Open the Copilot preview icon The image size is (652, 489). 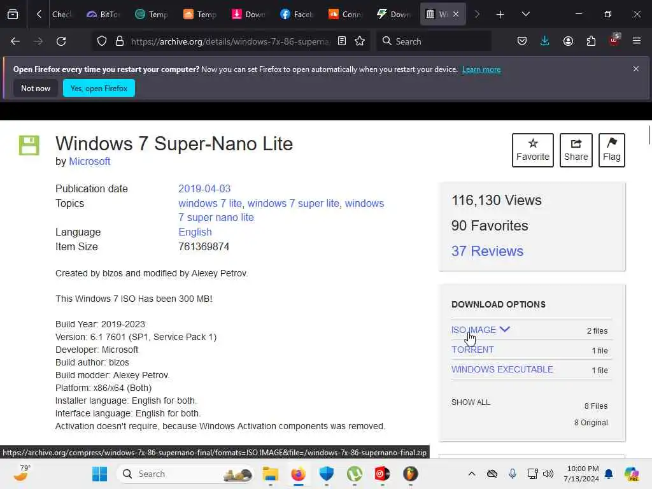click(x=632, y=474)
